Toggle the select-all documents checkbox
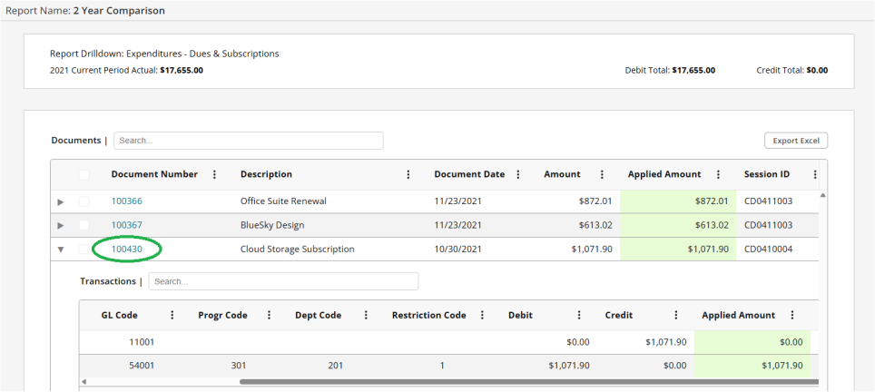 click(x=84, y=175)
